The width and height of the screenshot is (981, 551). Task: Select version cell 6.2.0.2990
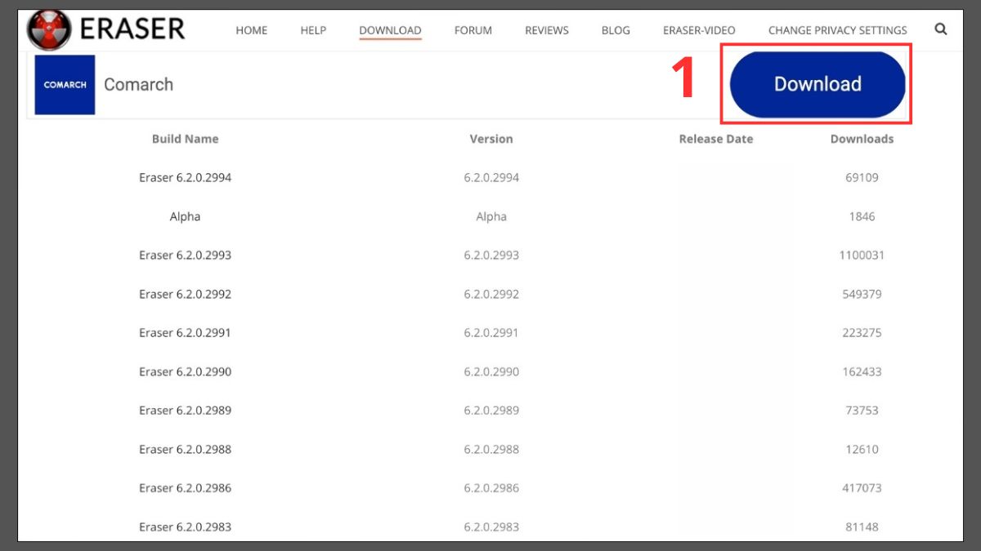tap(491, 371)
